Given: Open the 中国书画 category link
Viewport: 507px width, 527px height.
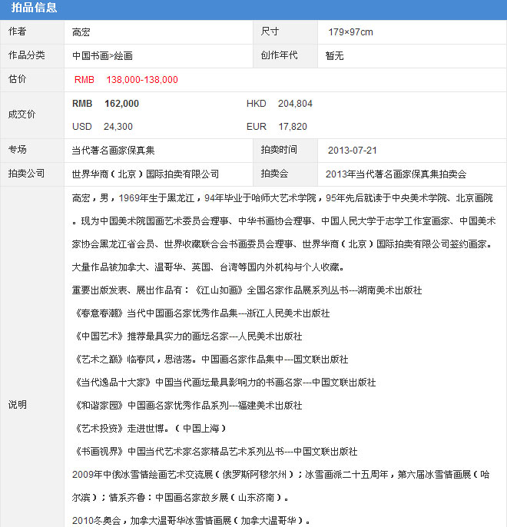Looking at the screenshot, I should click(88, 56).
